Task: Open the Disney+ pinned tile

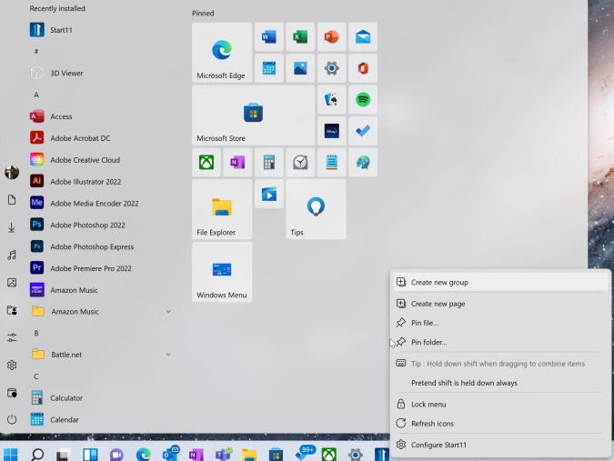Action: tap(332, 131)
